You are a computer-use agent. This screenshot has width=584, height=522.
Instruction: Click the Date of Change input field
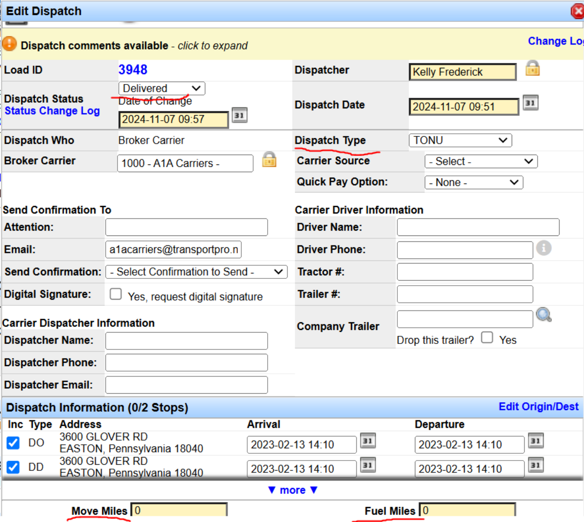coord(174,119)
